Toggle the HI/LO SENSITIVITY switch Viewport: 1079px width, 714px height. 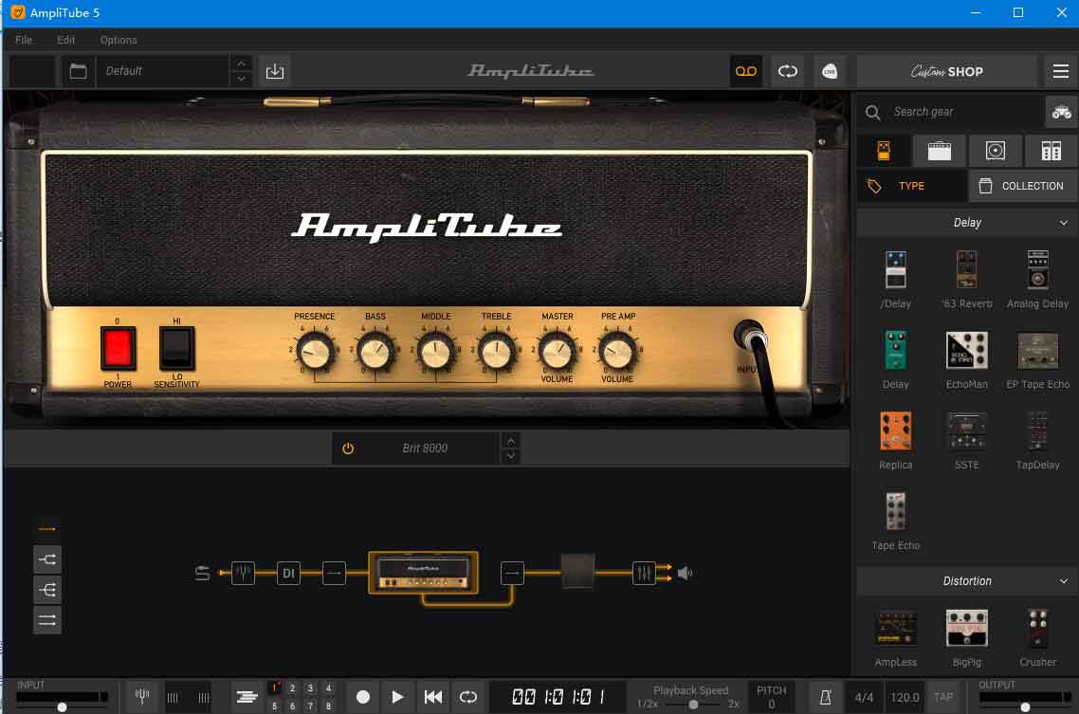point(177,348)
